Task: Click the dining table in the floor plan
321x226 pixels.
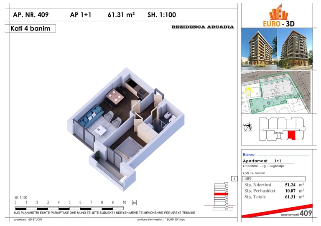Action: (115, 97)
